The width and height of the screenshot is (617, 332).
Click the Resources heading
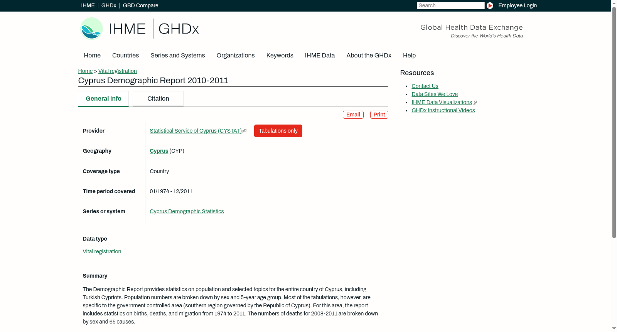coord(417,73)
